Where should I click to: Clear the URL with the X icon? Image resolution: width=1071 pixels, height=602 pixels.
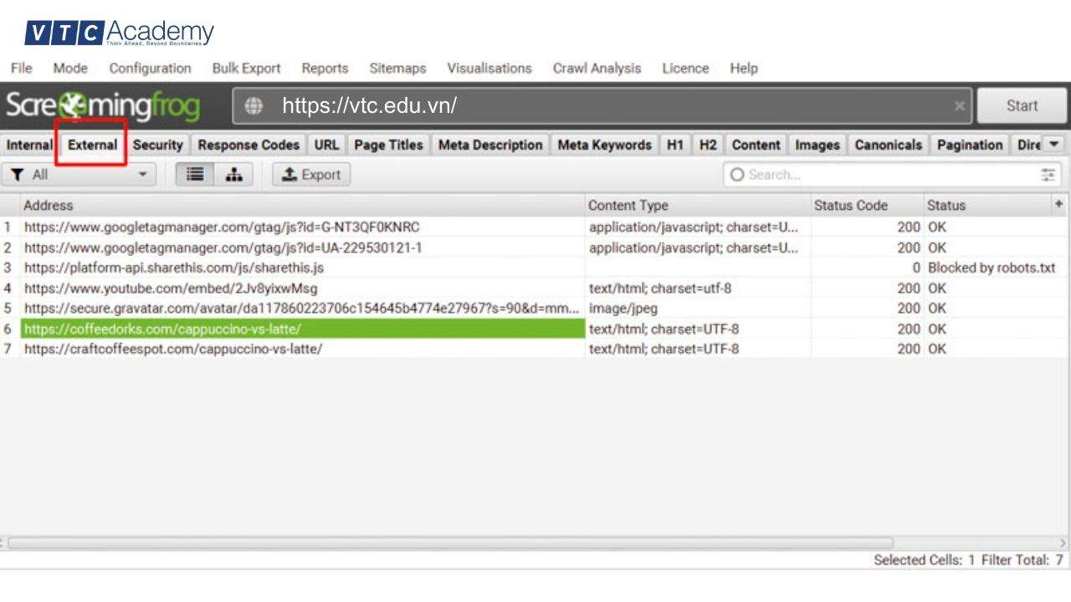point(959,106)
